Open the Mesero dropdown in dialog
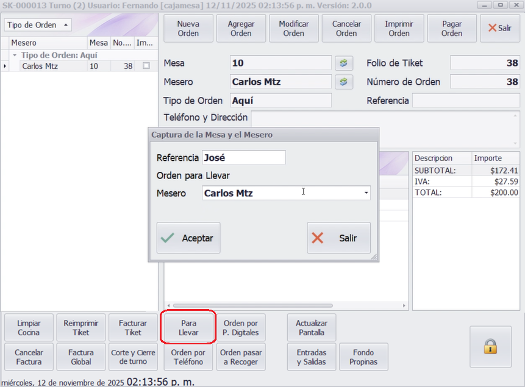Screen dimensions: 525x387 [x=366, y=193]
